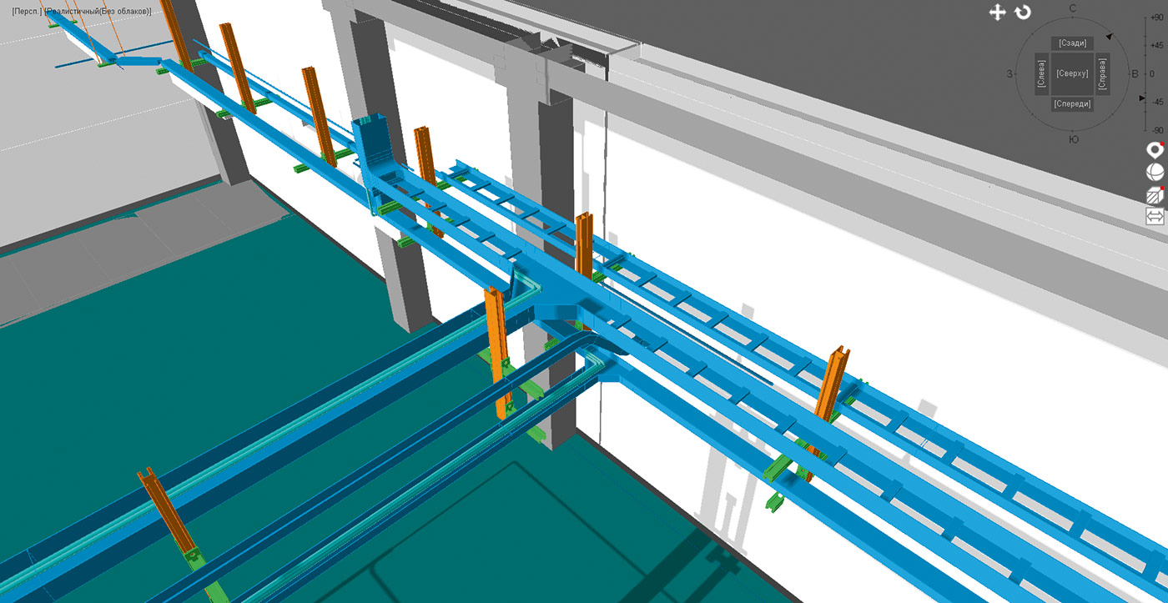The height and width of the screenshot is (603, 1168).
Task: Click the hatched cube section icon
Action: click(x=1155, y=194)
